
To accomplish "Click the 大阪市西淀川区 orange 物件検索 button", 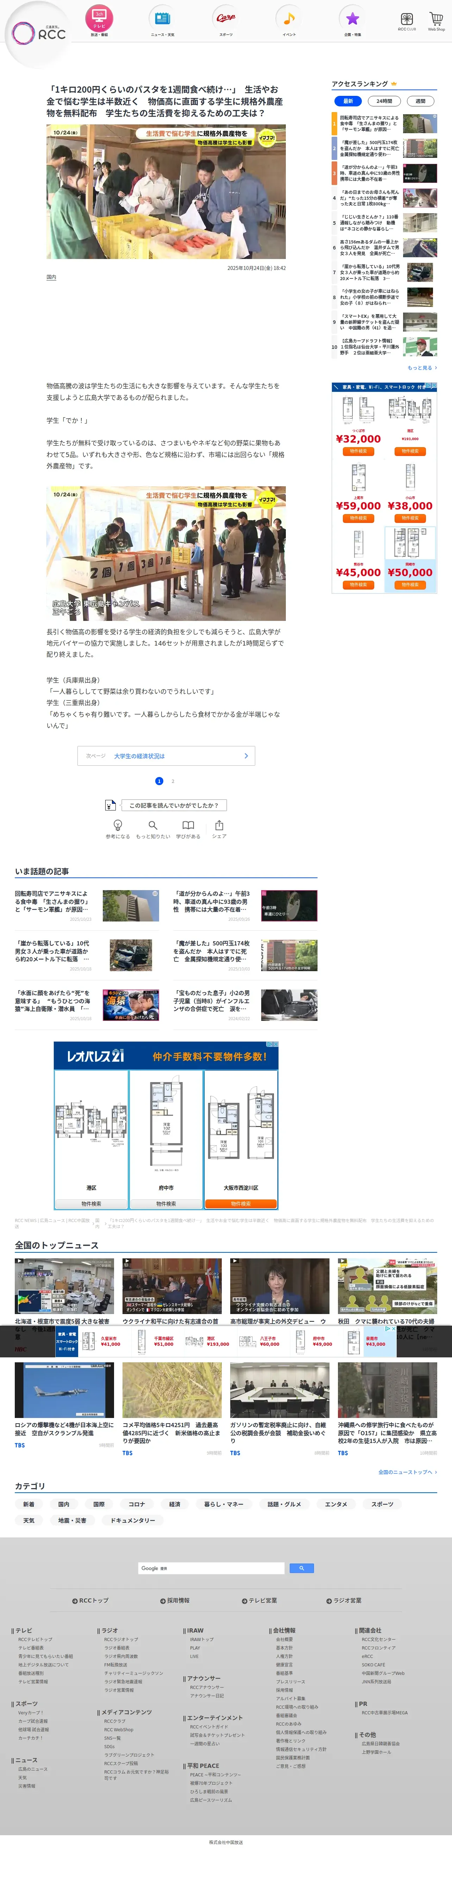I will click(241, 1204).
